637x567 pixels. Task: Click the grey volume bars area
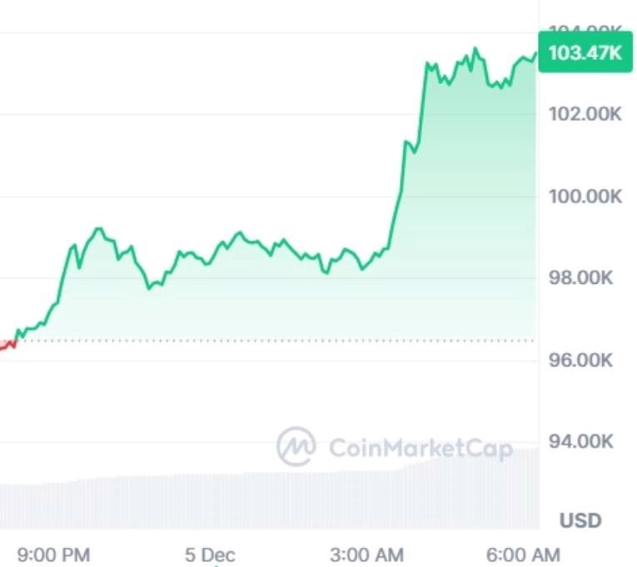point(270,500)
